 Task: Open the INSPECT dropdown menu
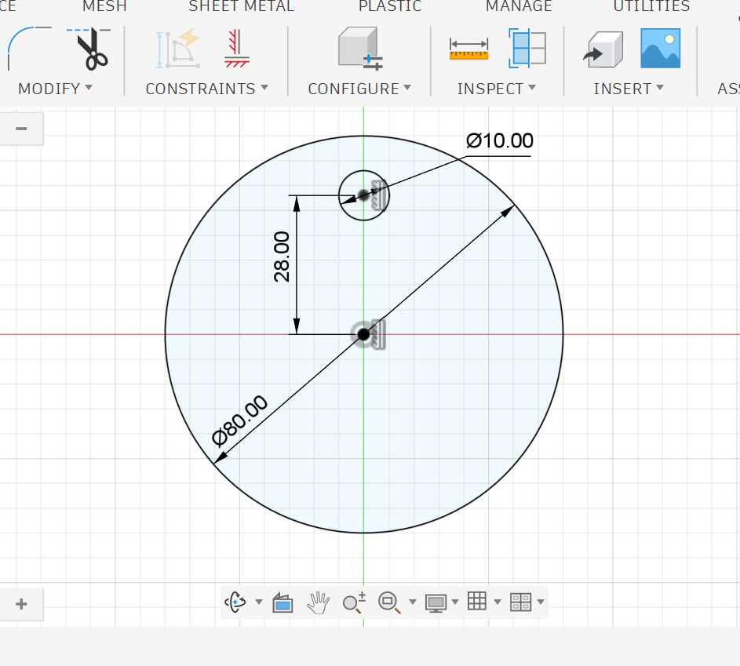click(497, 88)
